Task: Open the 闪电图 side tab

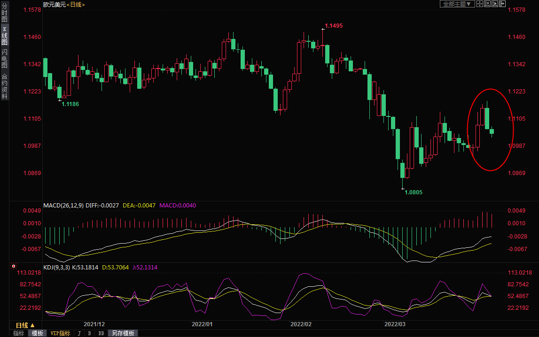Action: point(4,58)
